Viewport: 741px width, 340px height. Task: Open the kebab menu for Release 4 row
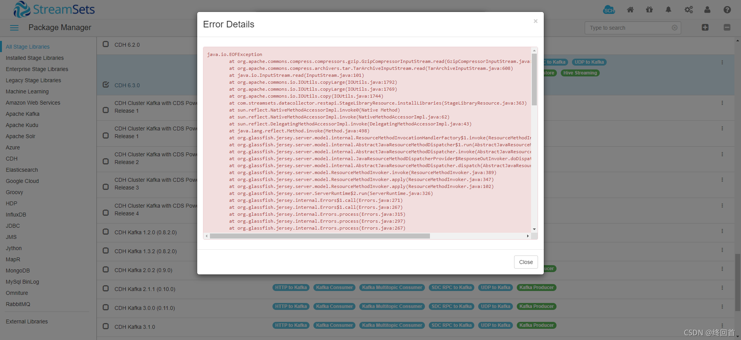pos(722,206)
